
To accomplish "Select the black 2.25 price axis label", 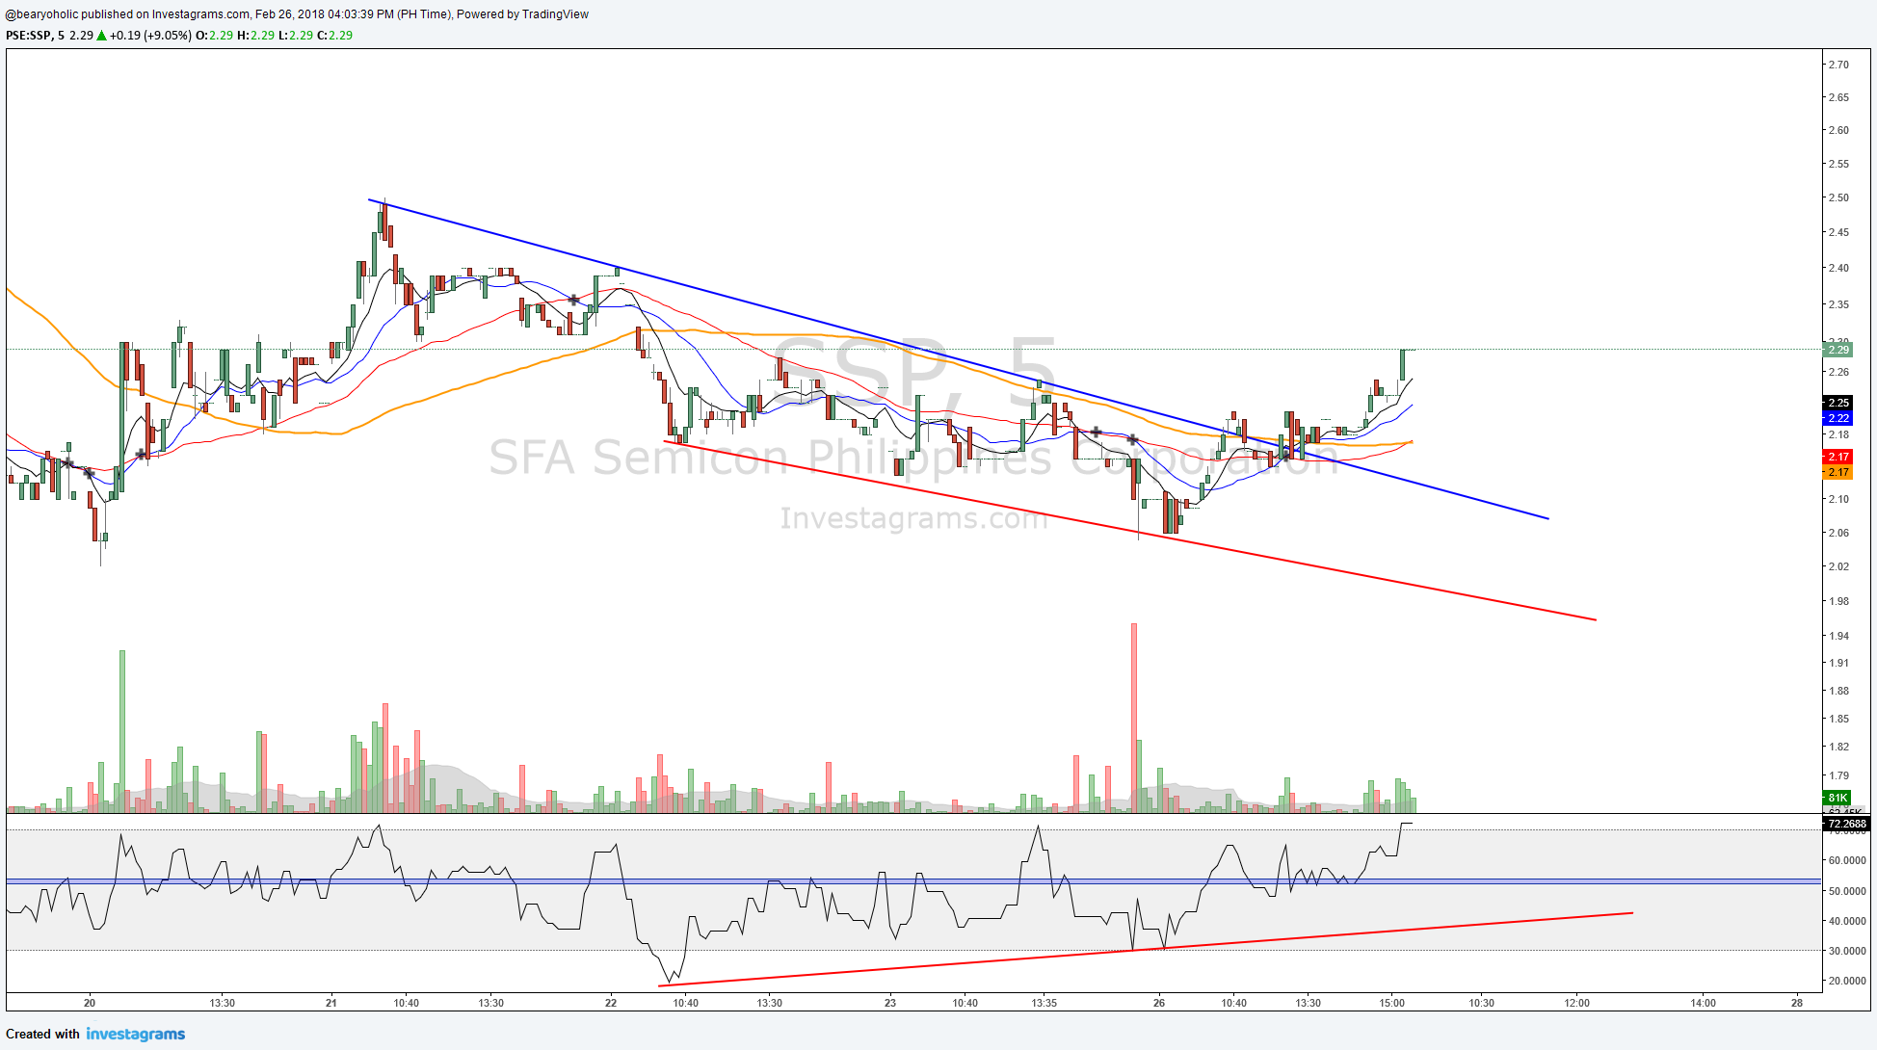I will click(1839, 403).
